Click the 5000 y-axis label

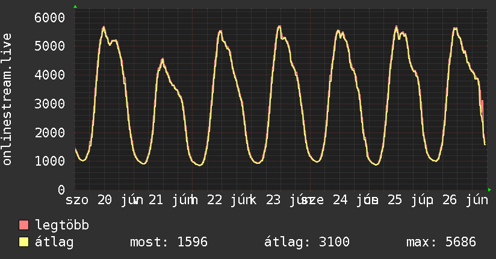coord(50,46)
